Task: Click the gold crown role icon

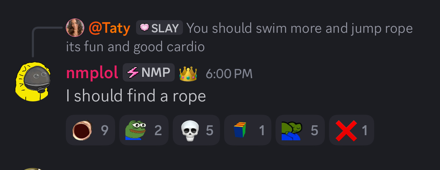Action: 188,73
